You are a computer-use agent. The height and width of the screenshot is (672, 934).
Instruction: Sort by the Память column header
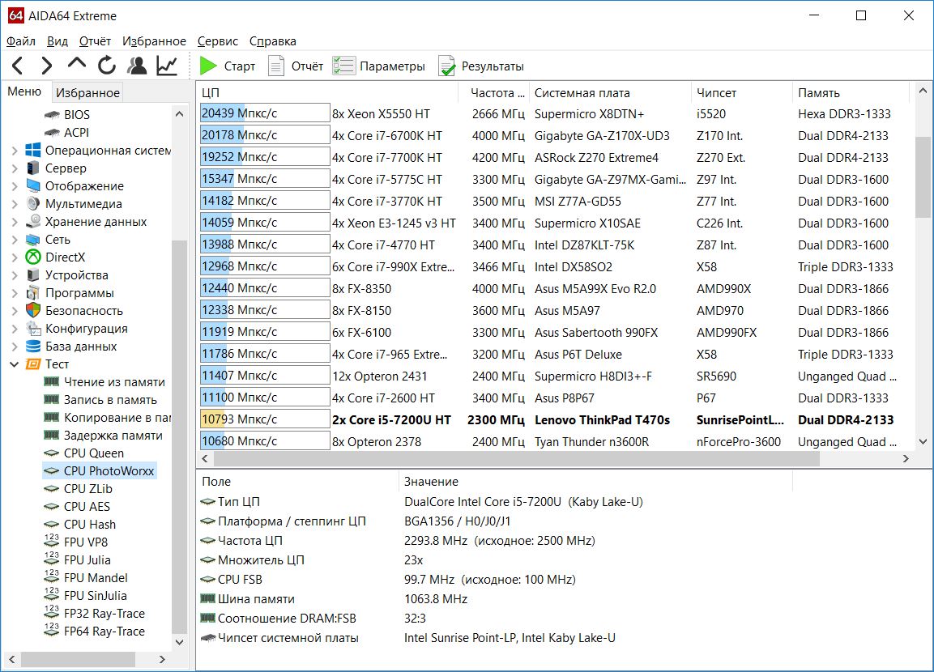point(851,93)
